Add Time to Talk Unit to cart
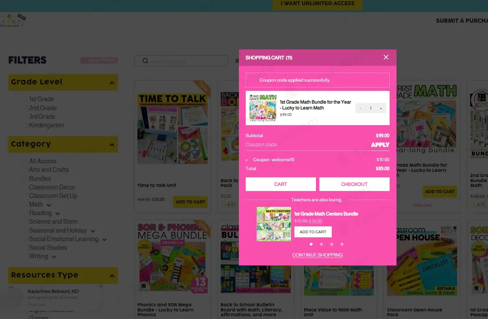The image size is (488, 319). 190,202
